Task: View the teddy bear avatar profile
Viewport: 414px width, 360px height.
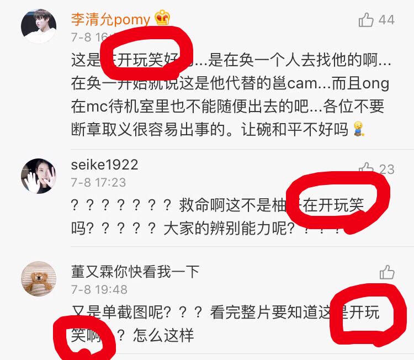Action: pyautogui.click(x=39, y=279)
